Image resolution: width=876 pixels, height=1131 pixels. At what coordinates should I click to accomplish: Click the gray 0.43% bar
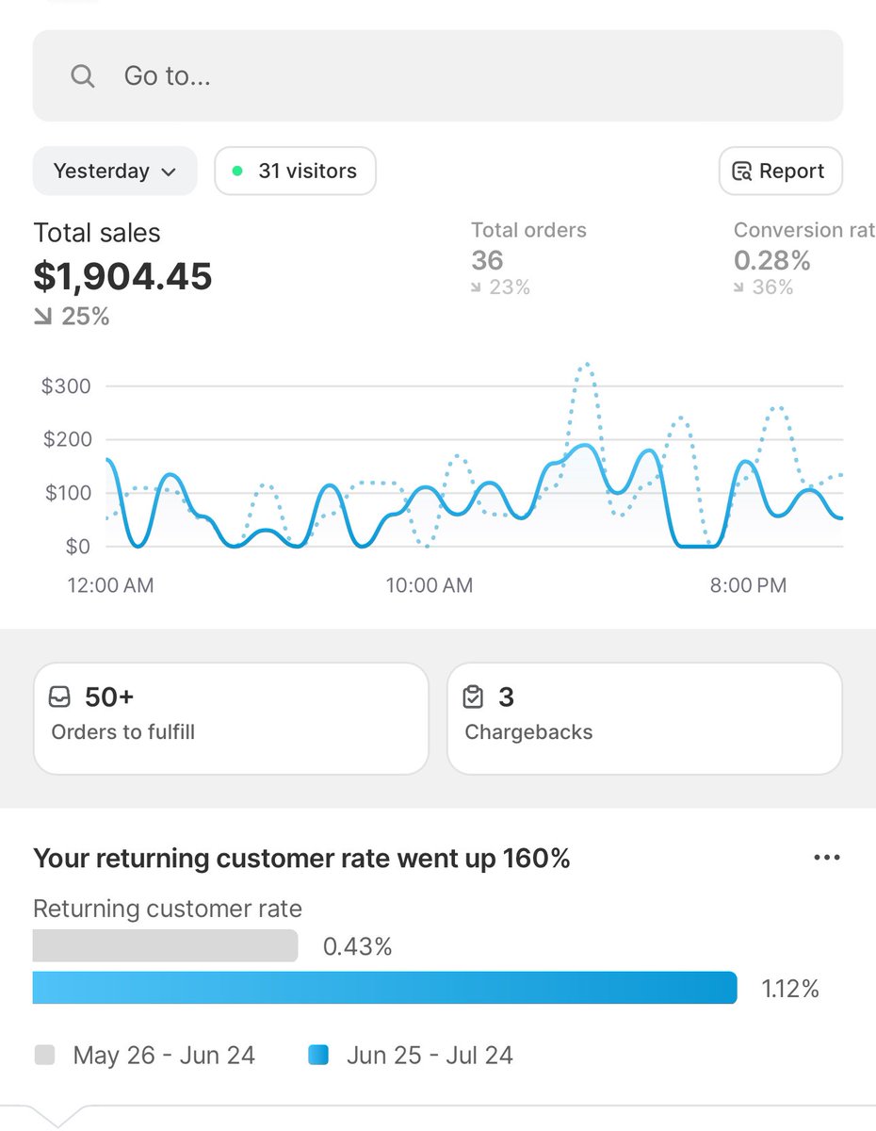pos(166,945)
